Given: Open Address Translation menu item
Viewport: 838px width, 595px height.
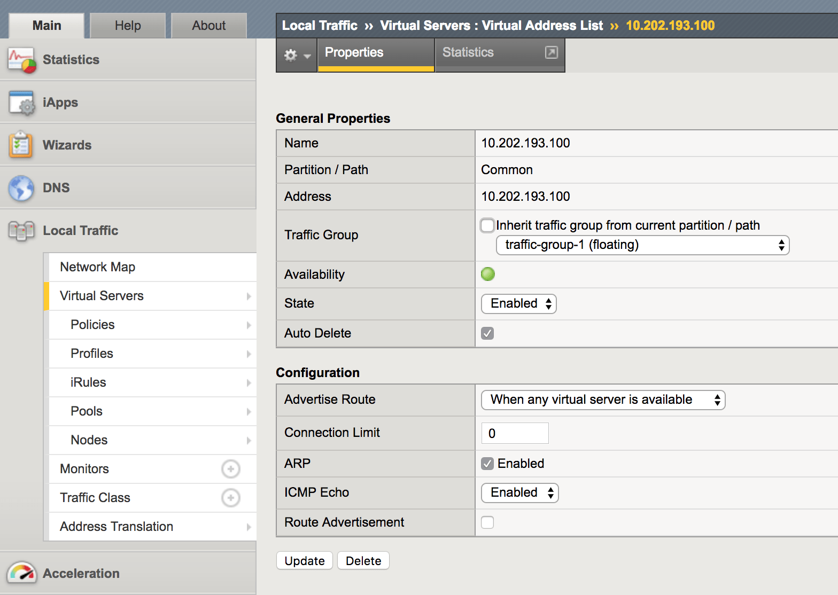Looking at the screenshot, I should [153, 527].
